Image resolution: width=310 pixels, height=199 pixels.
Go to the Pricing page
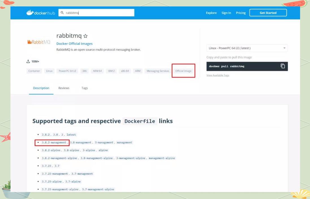[241, 13]
